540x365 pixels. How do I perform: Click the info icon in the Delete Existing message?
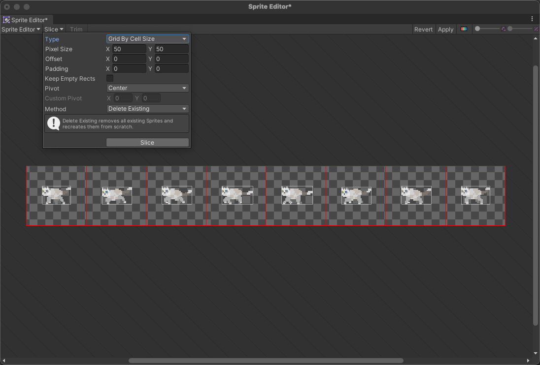point(53,123)
